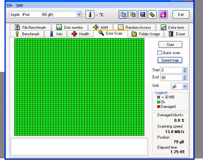The image size is (203, 160).
Task: Open the File menu
Action: [9, 6]
